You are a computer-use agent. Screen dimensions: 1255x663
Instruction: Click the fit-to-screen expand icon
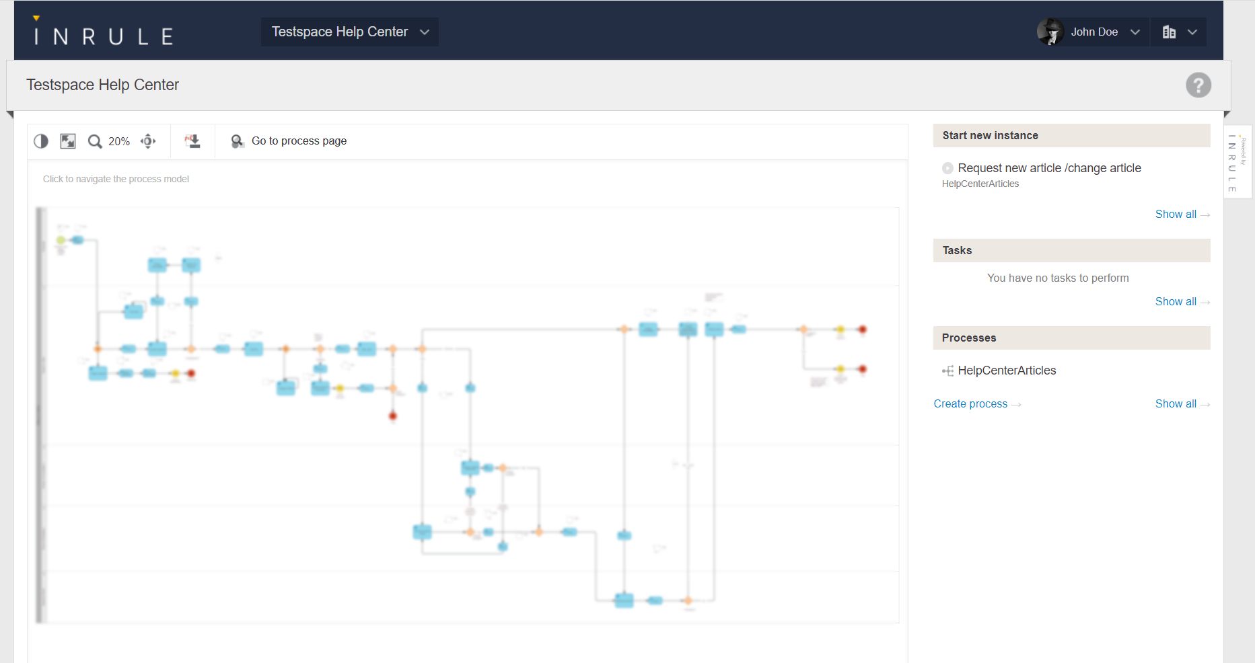pos(68,141)
